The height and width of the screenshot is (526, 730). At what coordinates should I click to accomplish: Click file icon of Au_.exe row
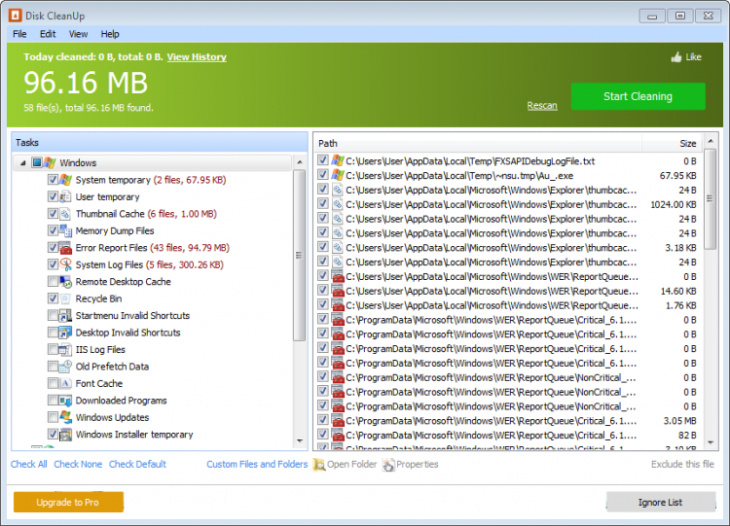pyautogui.click(x=338, y=175)
